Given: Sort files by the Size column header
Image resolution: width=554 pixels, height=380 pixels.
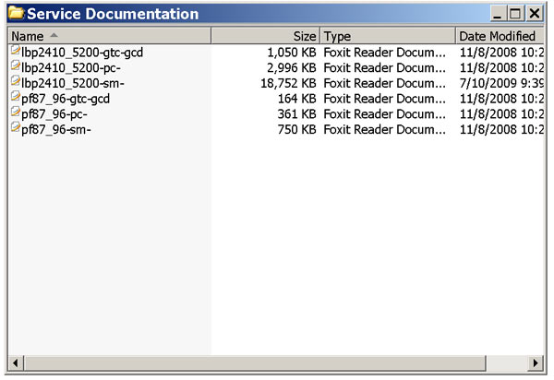Looking at the screenshot, I should tap(265, 36).
